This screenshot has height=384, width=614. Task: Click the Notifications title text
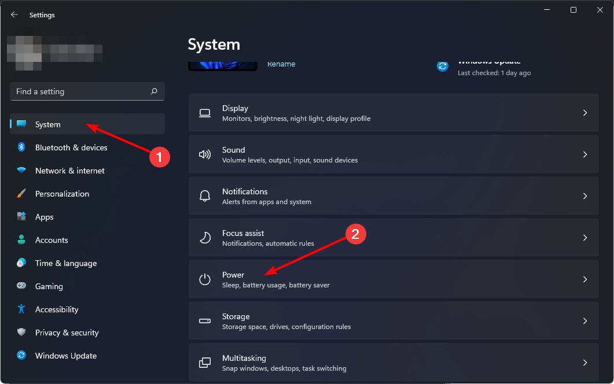(245, 191)
